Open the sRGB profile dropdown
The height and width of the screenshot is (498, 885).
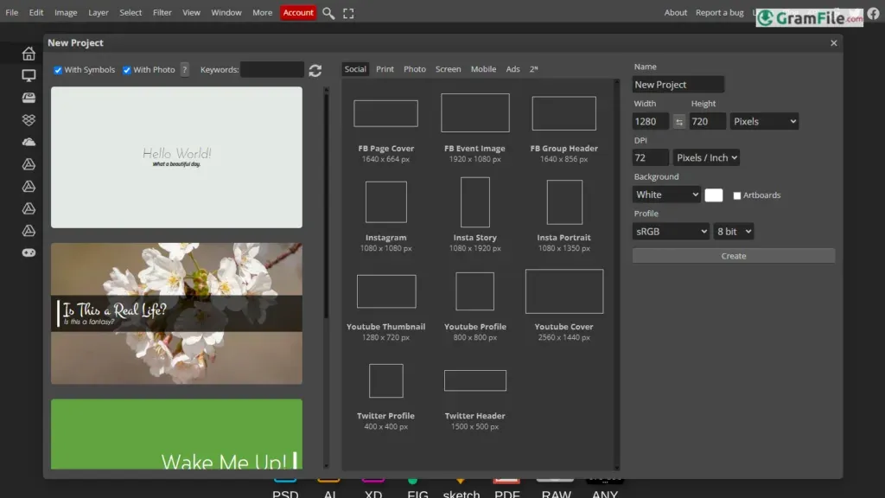tap(671, 232)
